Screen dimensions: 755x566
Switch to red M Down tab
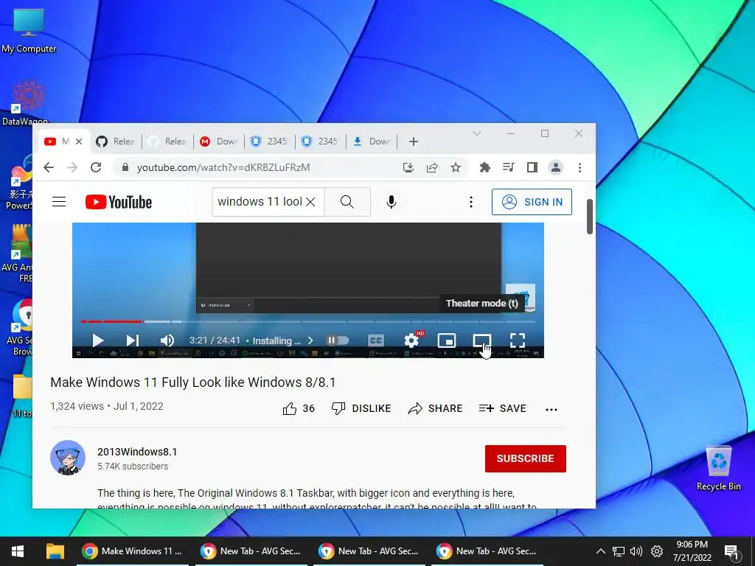(x=219, y=141)
